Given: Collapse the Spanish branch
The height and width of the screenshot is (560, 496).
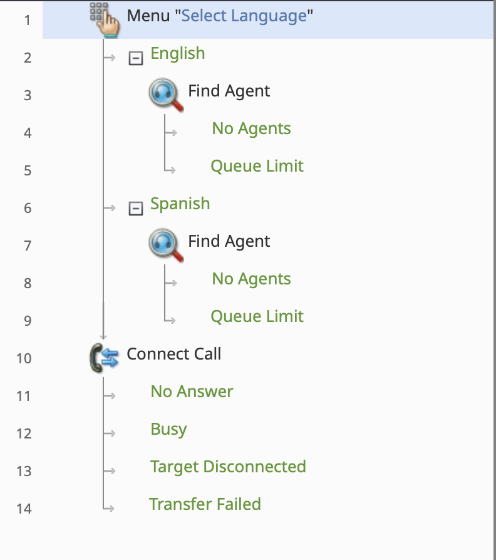Looking at the screenshot, I should pyautogui.click(x=135, y=208).
